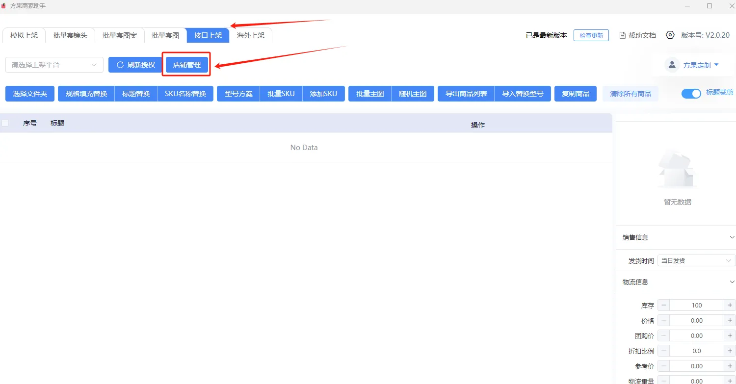Decrease the 参考价 value with minus button
Viewport: 736px width, 384px height.
[x=664, y=366]
